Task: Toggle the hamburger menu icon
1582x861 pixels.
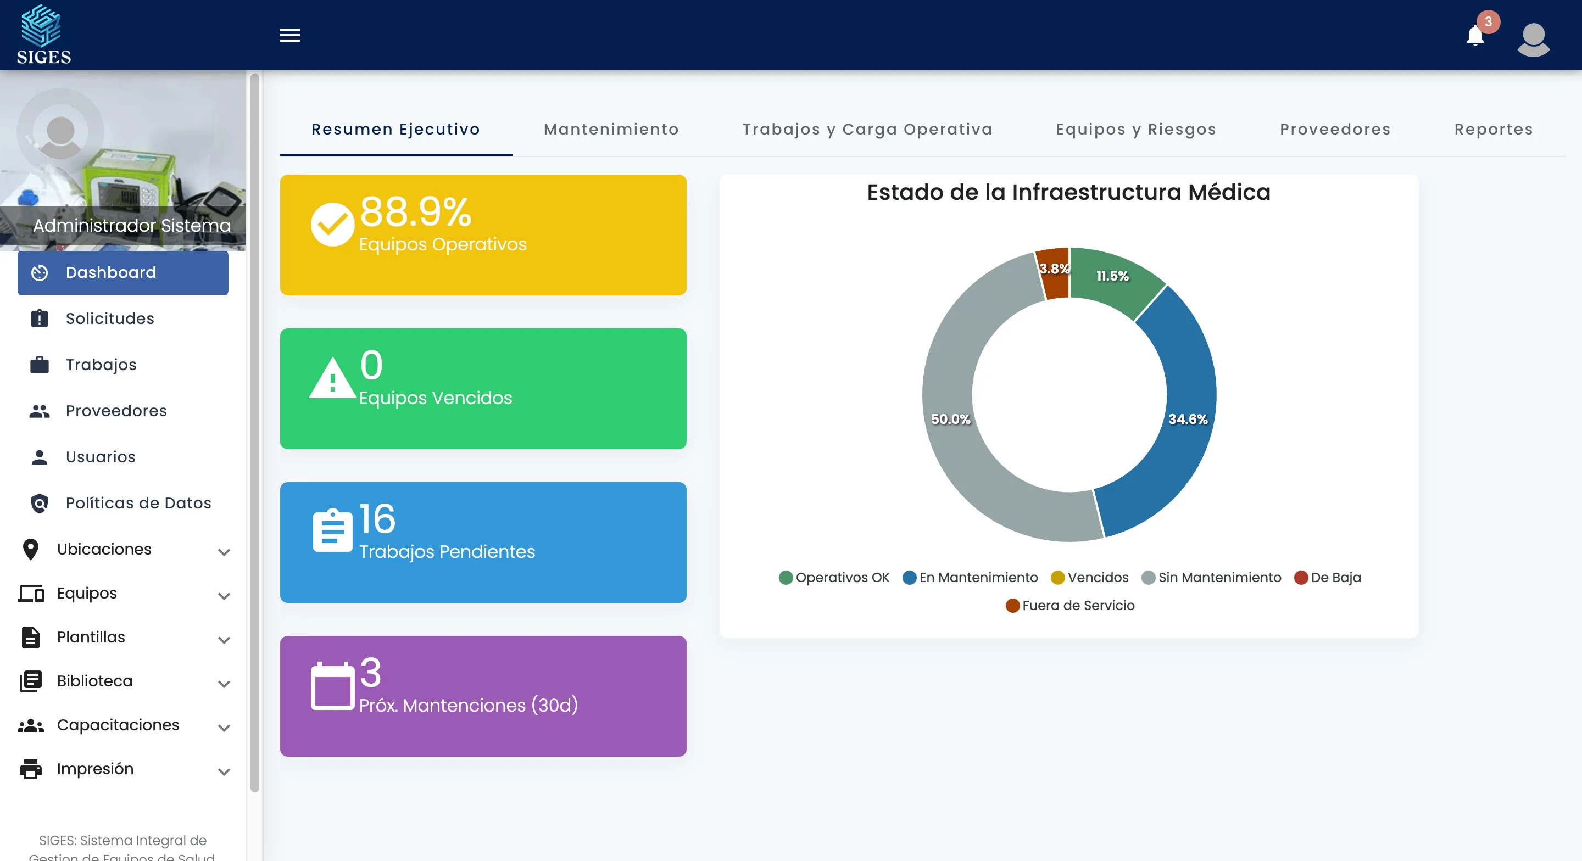Action: coord(290,35)
